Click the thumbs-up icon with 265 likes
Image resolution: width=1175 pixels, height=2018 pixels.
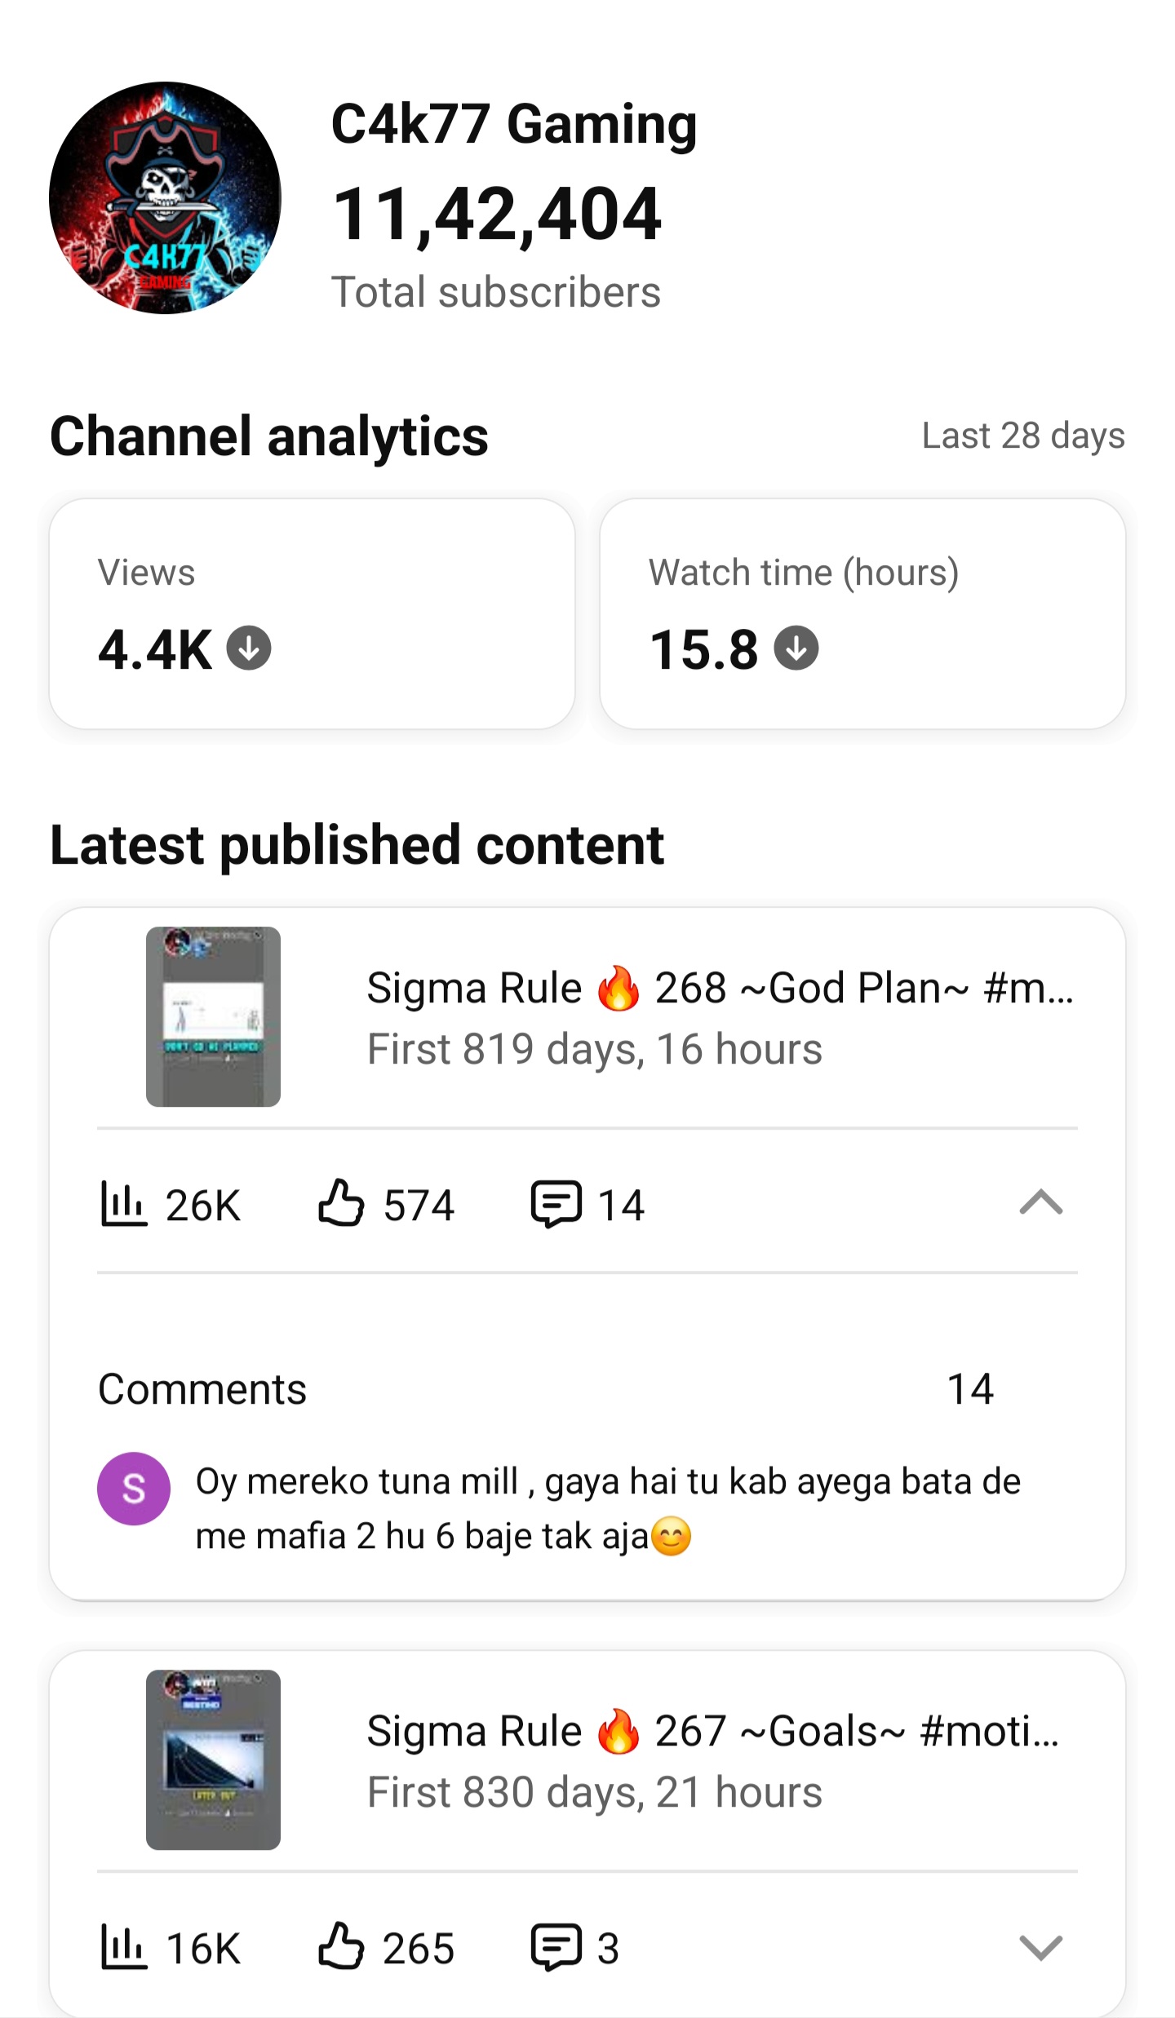click(340, 1946)
